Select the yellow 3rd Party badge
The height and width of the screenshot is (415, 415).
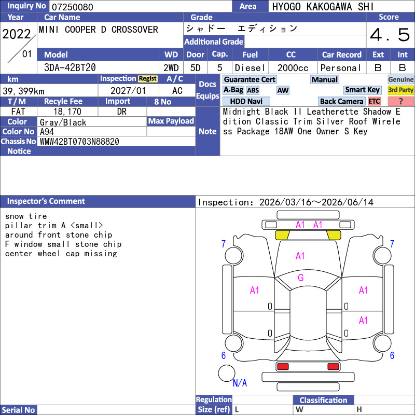[401, 90]
